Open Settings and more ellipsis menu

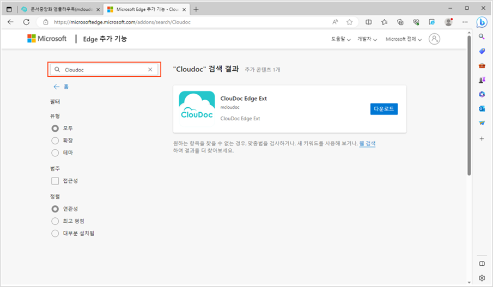(x=465, y=22)
